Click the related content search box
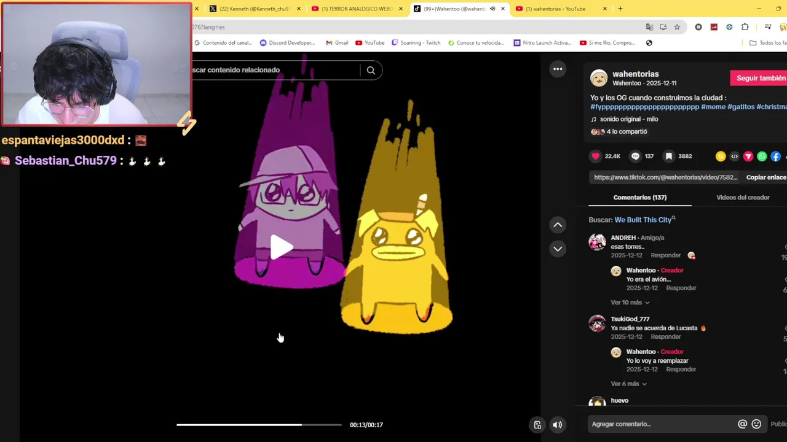The width and height of the screenshot is (787, 442). 275,70
